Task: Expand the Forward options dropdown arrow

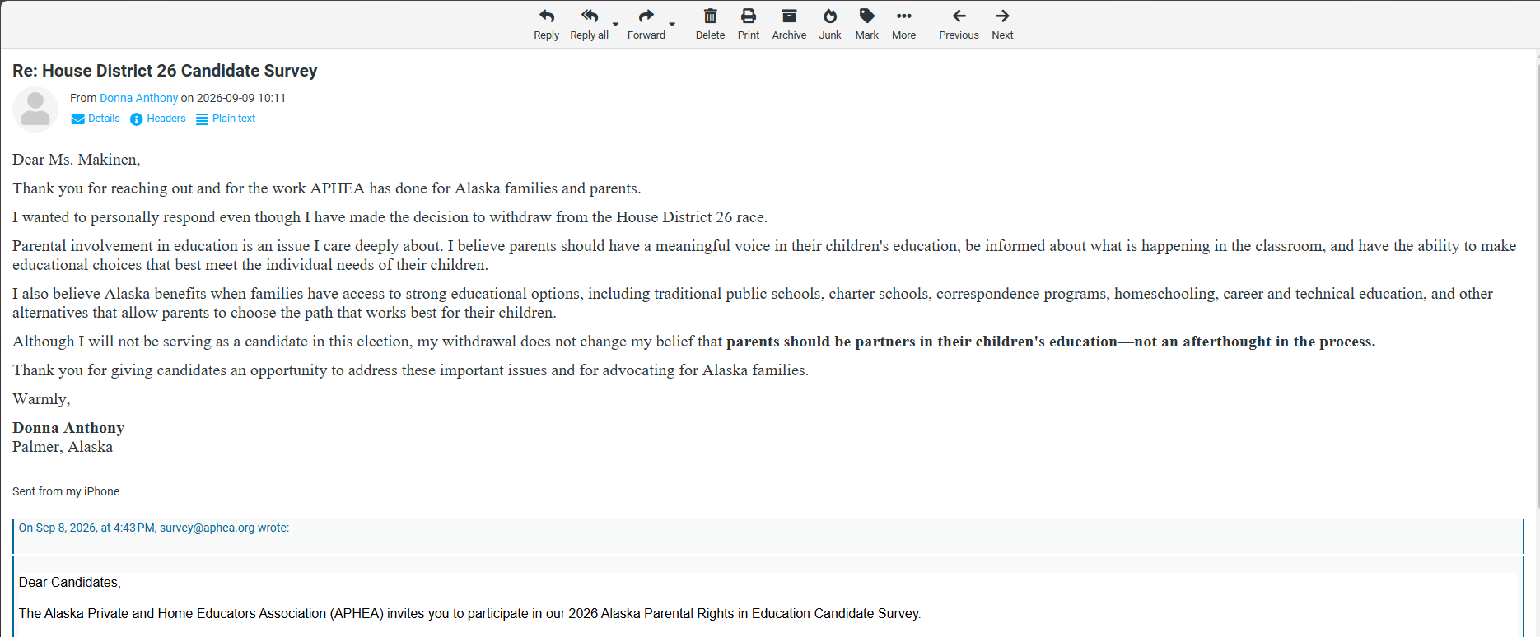Action: click(x=673, y=25)
